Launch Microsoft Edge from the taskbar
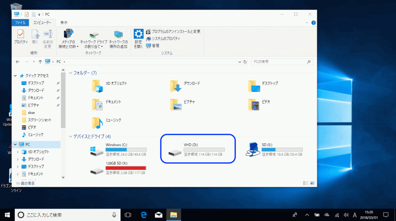 (x=143, y=215)
